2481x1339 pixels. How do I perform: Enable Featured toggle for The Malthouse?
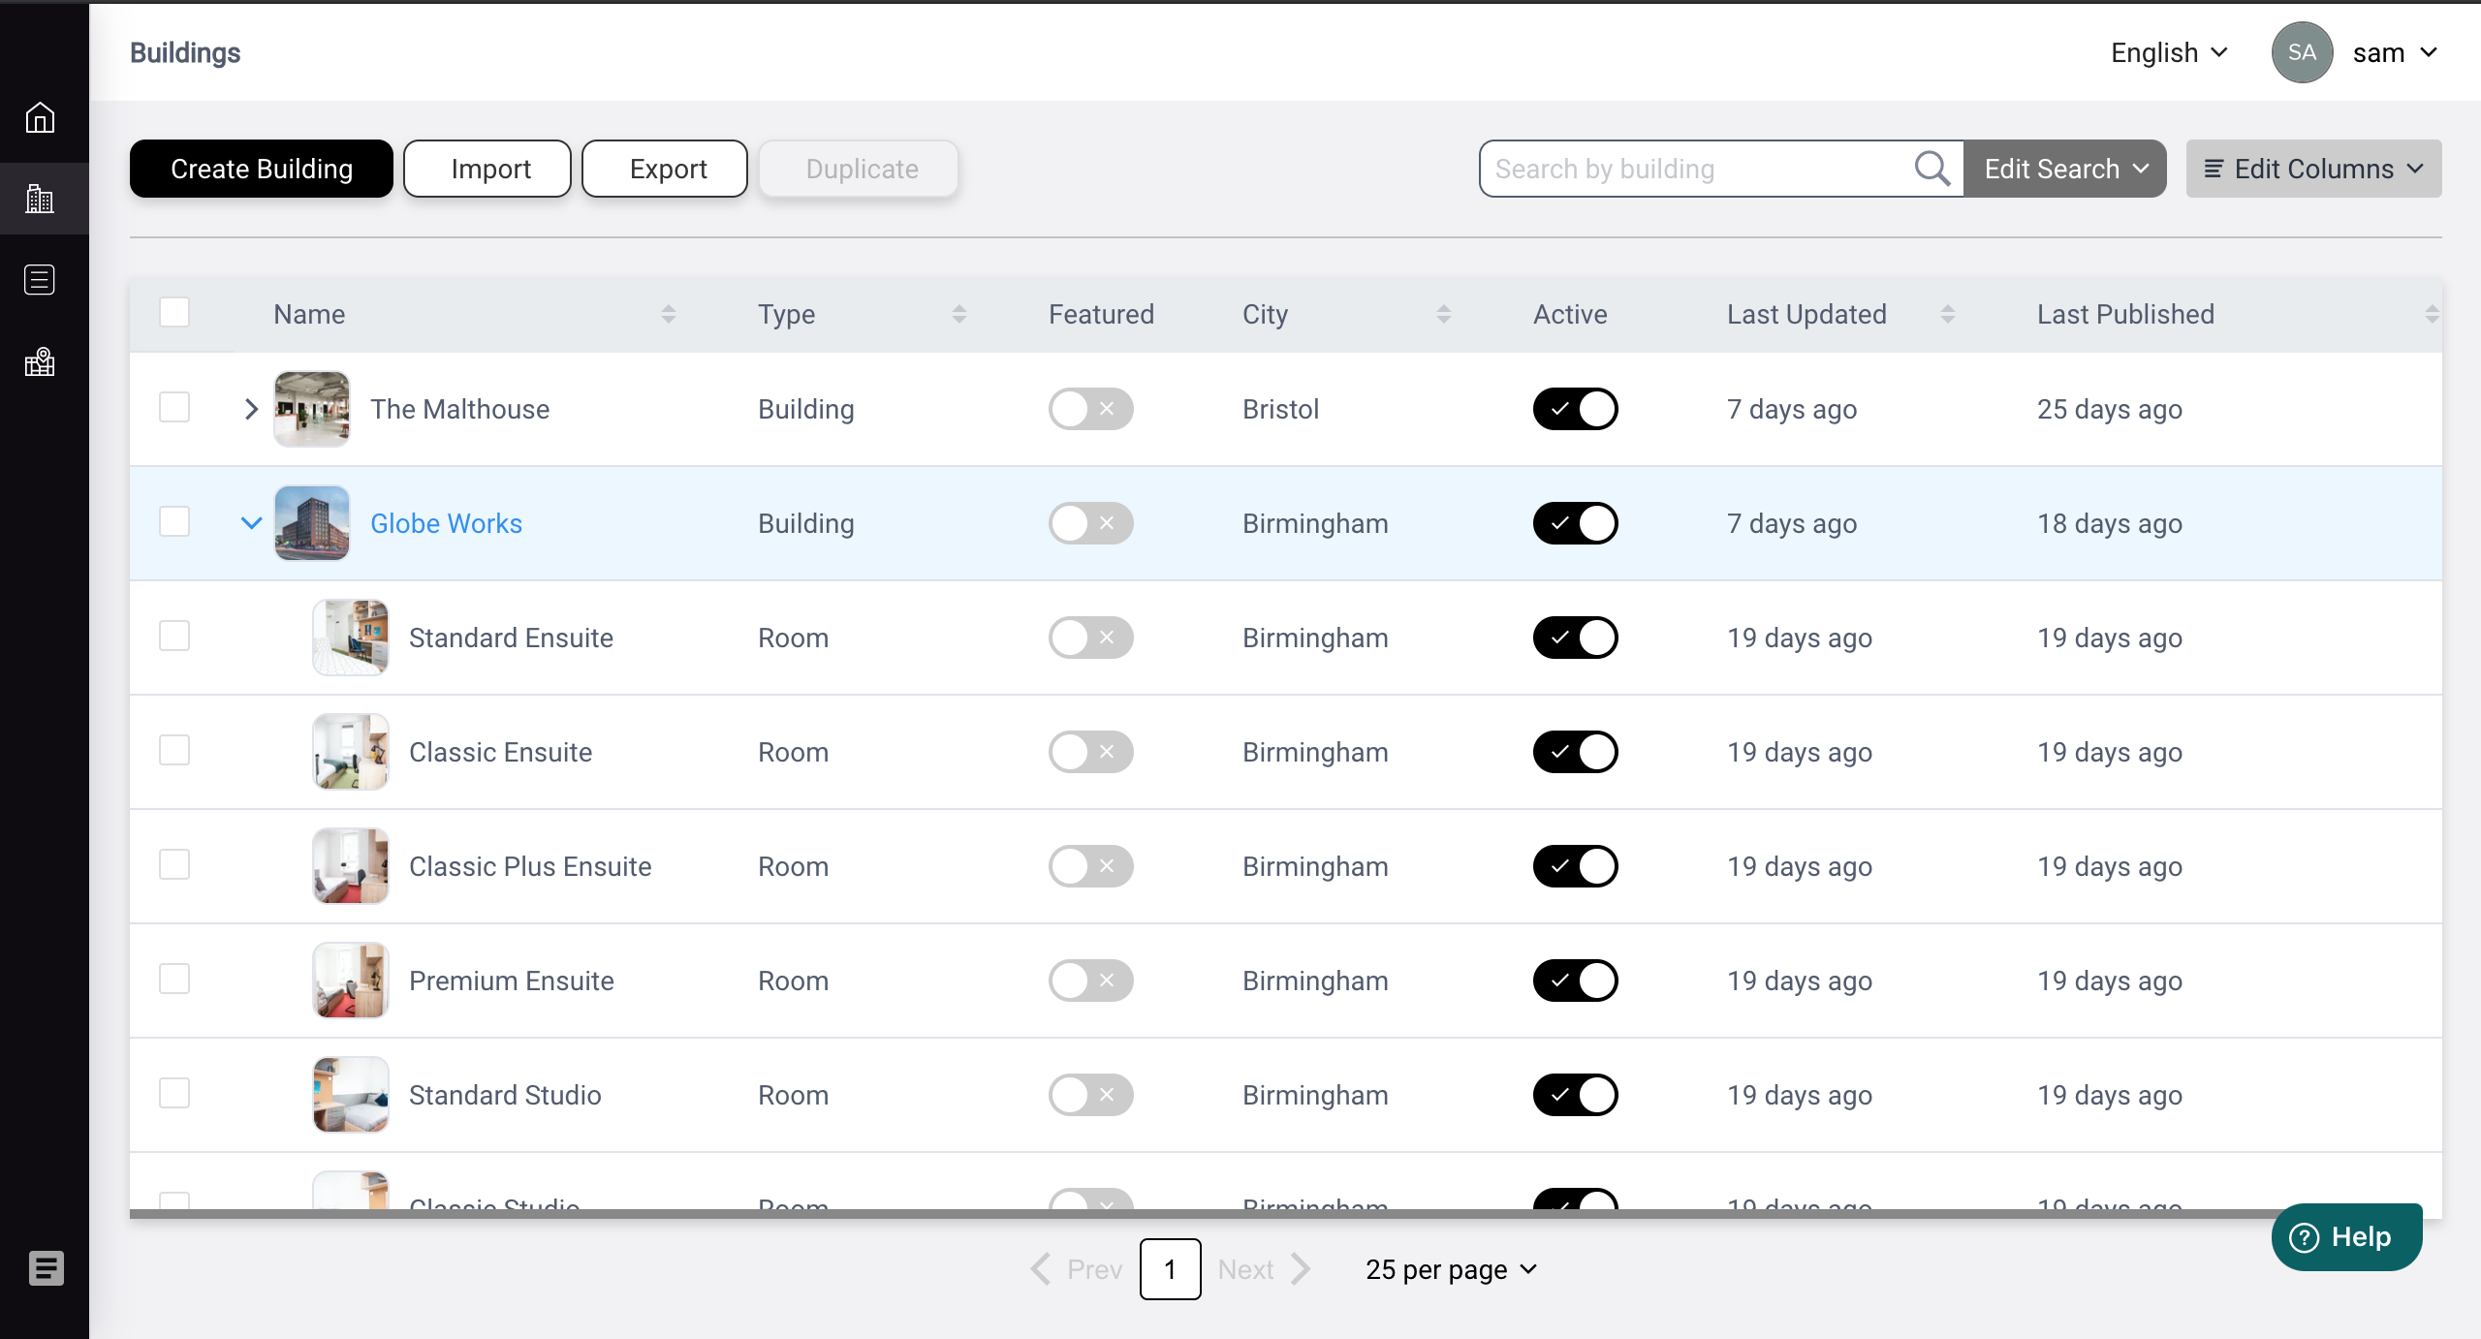tap(1090, 409)
